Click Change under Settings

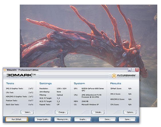[x=62, y=112]
